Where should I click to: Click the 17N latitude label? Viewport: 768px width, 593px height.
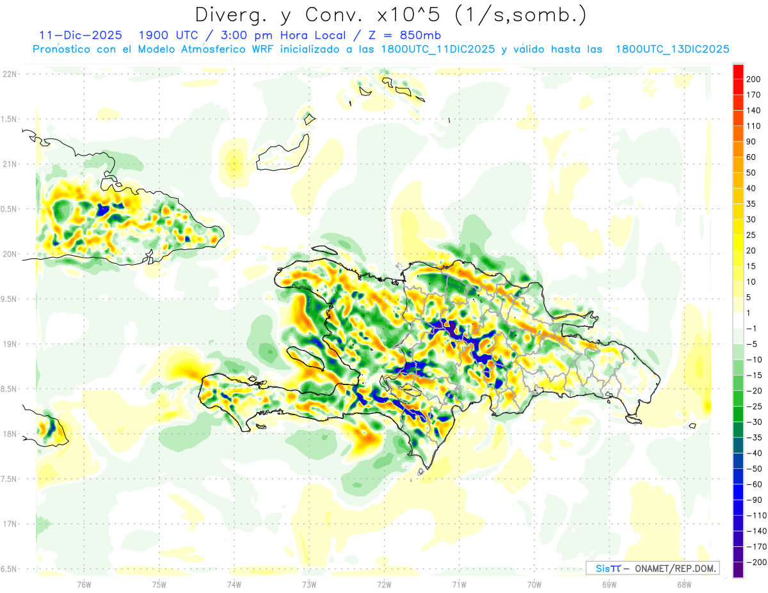(11, 524)
